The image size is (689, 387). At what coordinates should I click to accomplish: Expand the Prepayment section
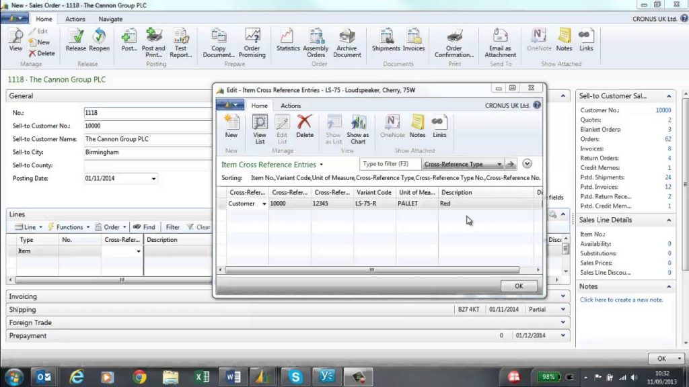[x=563, y=336]
